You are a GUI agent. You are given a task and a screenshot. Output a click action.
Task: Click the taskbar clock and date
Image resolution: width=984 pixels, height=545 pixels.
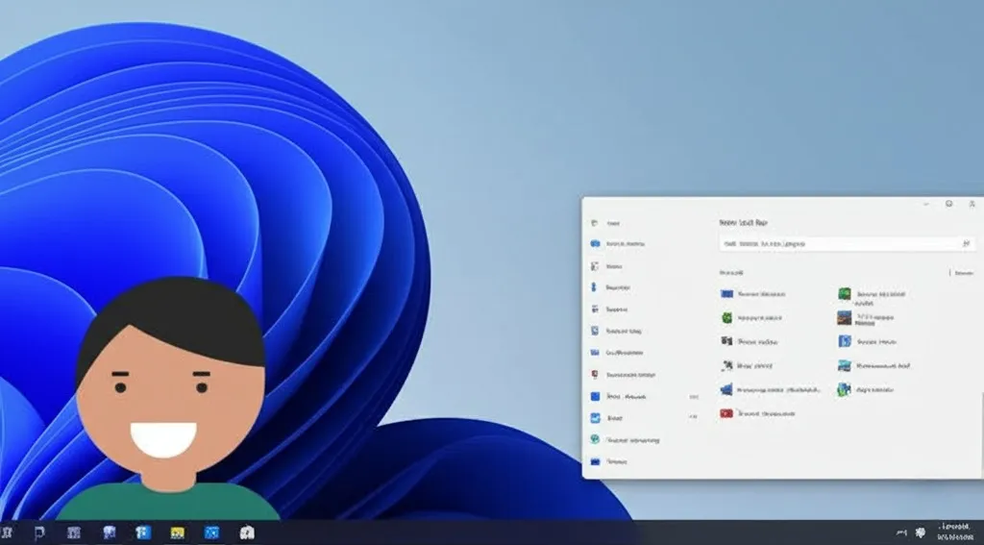955,532
